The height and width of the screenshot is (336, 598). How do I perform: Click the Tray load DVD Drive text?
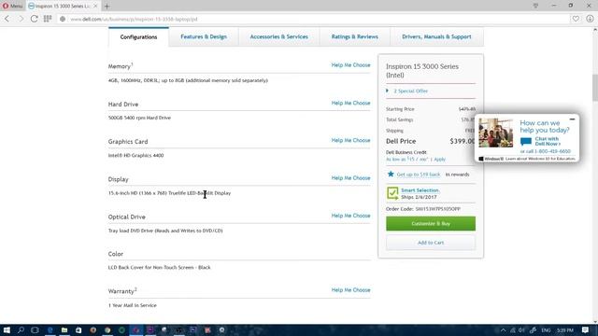coord(165,231)
